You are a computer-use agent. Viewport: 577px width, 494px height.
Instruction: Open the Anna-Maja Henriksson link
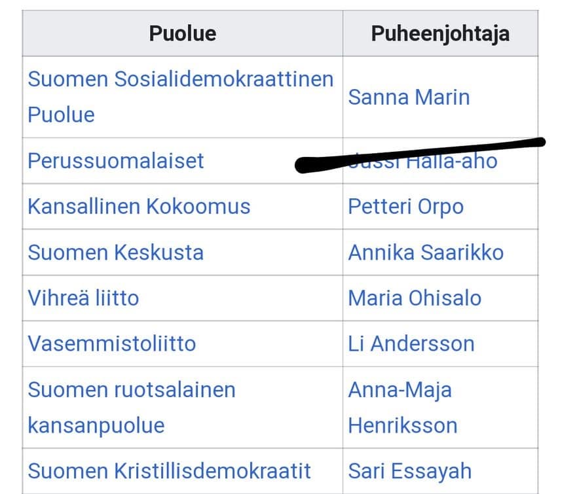tap(403, 408)
